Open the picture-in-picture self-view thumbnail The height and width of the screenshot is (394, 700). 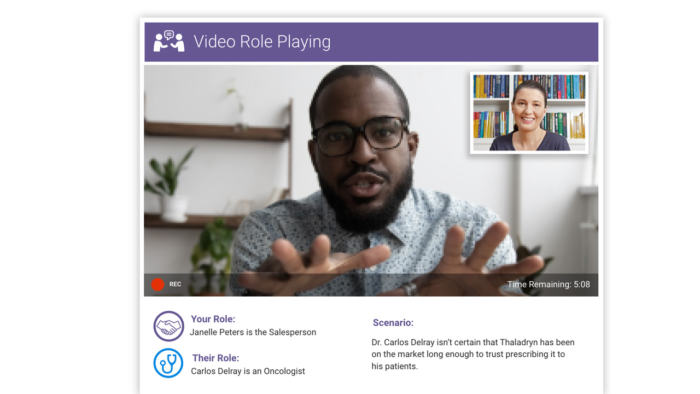pos(529,113)
